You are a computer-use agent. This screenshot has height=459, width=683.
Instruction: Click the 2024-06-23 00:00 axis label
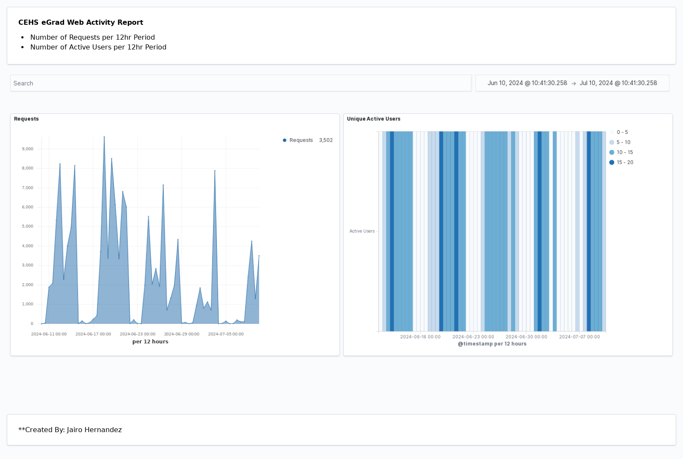pos(137,334)
